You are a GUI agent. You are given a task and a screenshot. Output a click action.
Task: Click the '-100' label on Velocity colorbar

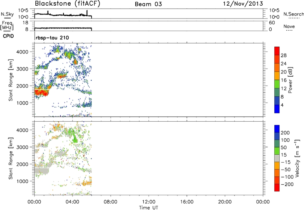pyautogui.click(x=287, y=177)
